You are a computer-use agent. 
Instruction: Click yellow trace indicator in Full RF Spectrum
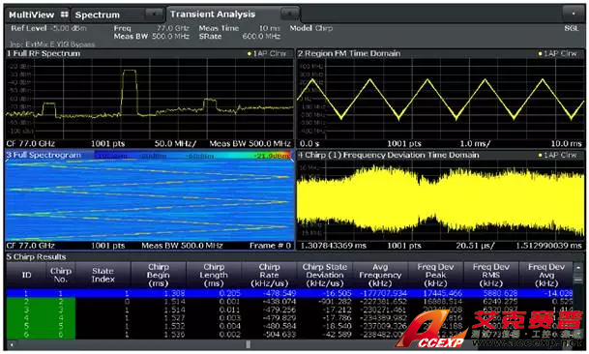click(x=250, y=54)
